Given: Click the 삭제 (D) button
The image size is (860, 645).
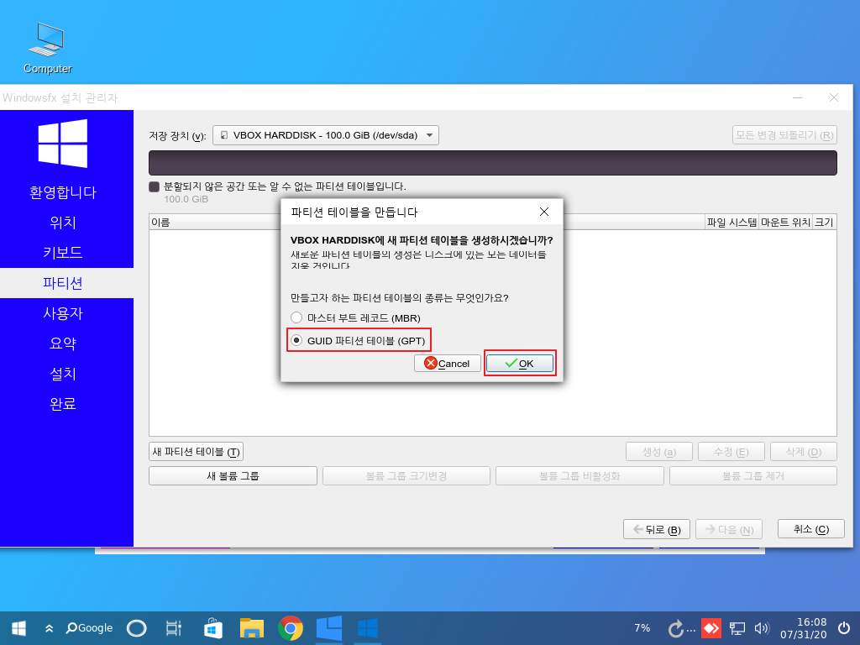Looking at the screenshot, I should [x=804, y=452].
